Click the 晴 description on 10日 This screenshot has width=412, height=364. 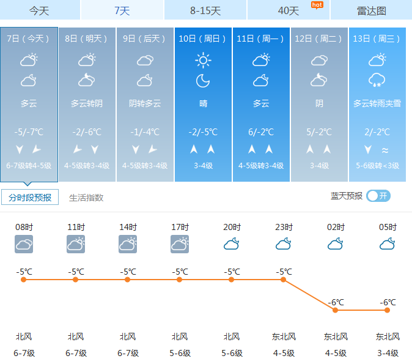pyautogui.click(x=203, y=103)
